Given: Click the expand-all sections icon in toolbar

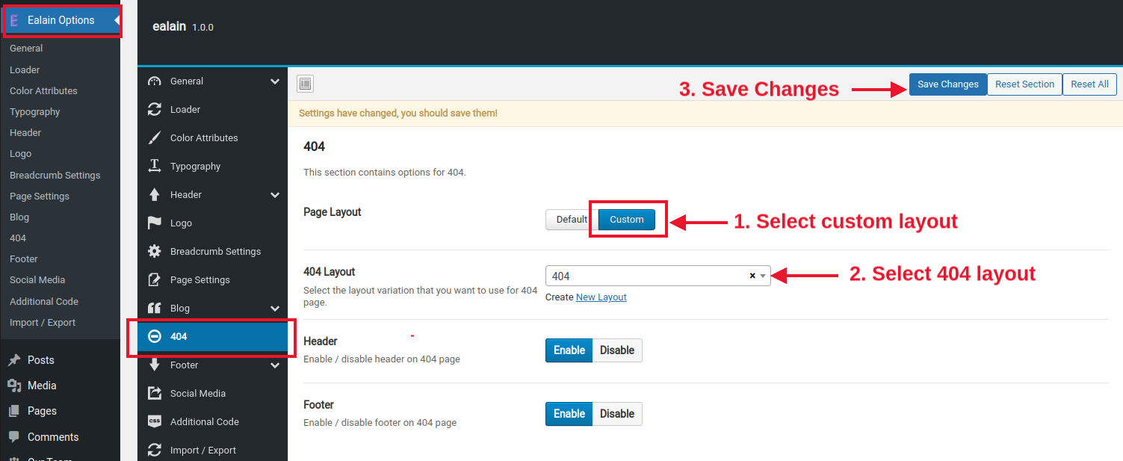Looking at the screenshot, I should pyautogui.click(x=305, y=84).
